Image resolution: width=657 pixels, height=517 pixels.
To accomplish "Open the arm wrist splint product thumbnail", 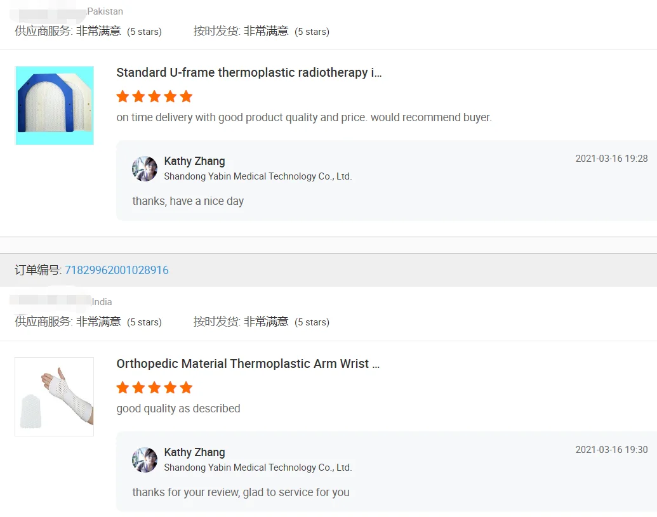I will point(55,397).
